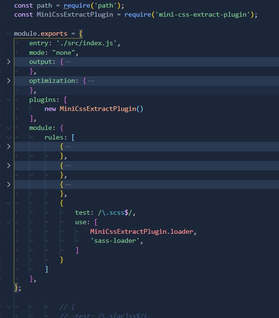Click the ellipsis after optimization: {

pos(91,81)
